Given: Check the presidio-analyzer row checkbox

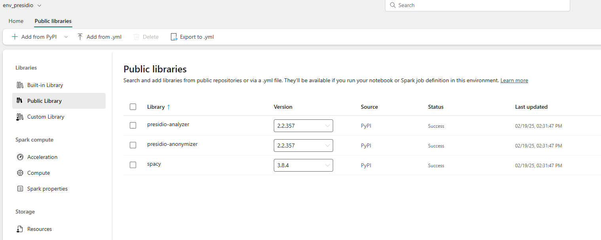Looking at the screenshot, I should click(x=133, y=125).
